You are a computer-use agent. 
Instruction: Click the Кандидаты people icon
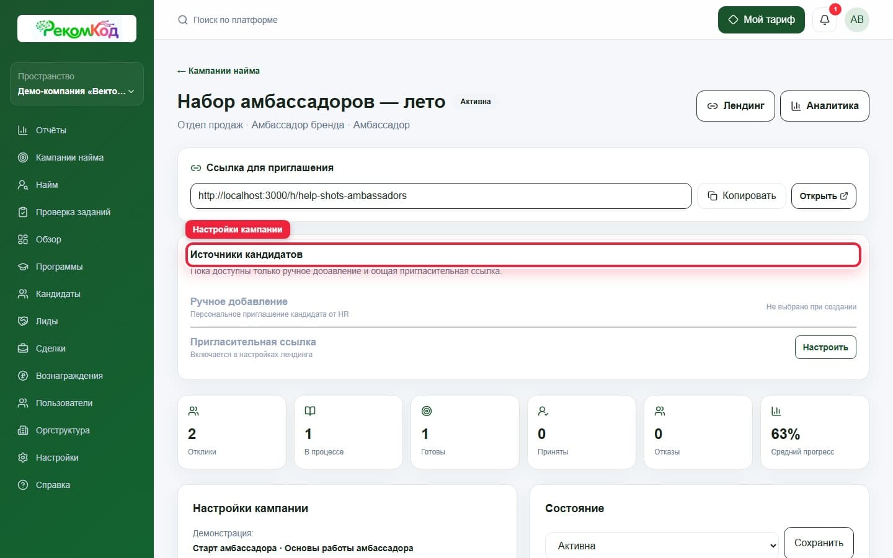point(23,294)
